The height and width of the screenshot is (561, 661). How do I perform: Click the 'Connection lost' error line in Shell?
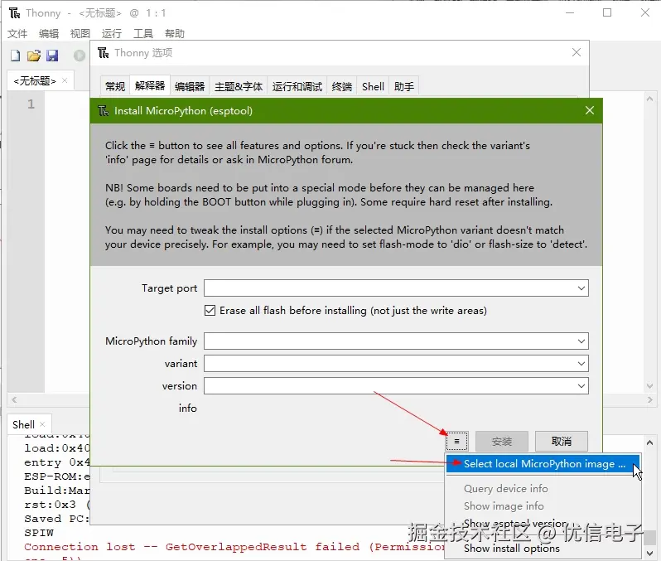click(x=234, y=547)
